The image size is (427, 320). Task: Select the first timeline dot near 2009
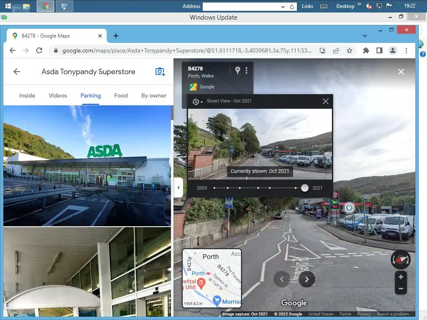click(214, 188)
